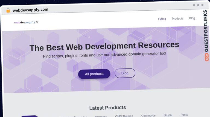Click the middle gray window control dot

click(198, 5)
